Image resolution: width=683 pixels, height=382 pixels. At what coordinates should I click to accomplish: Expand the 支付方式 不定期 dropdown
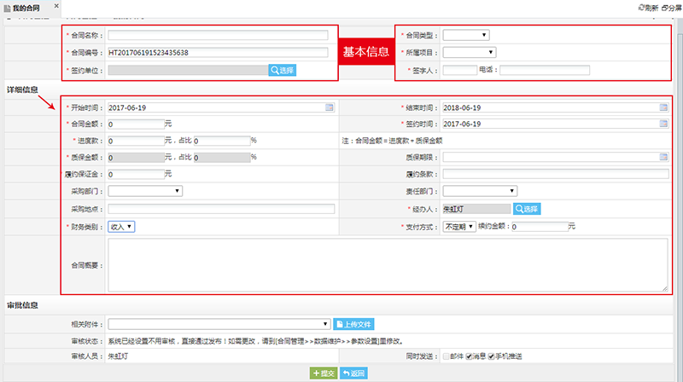click(x=458, y=227)
